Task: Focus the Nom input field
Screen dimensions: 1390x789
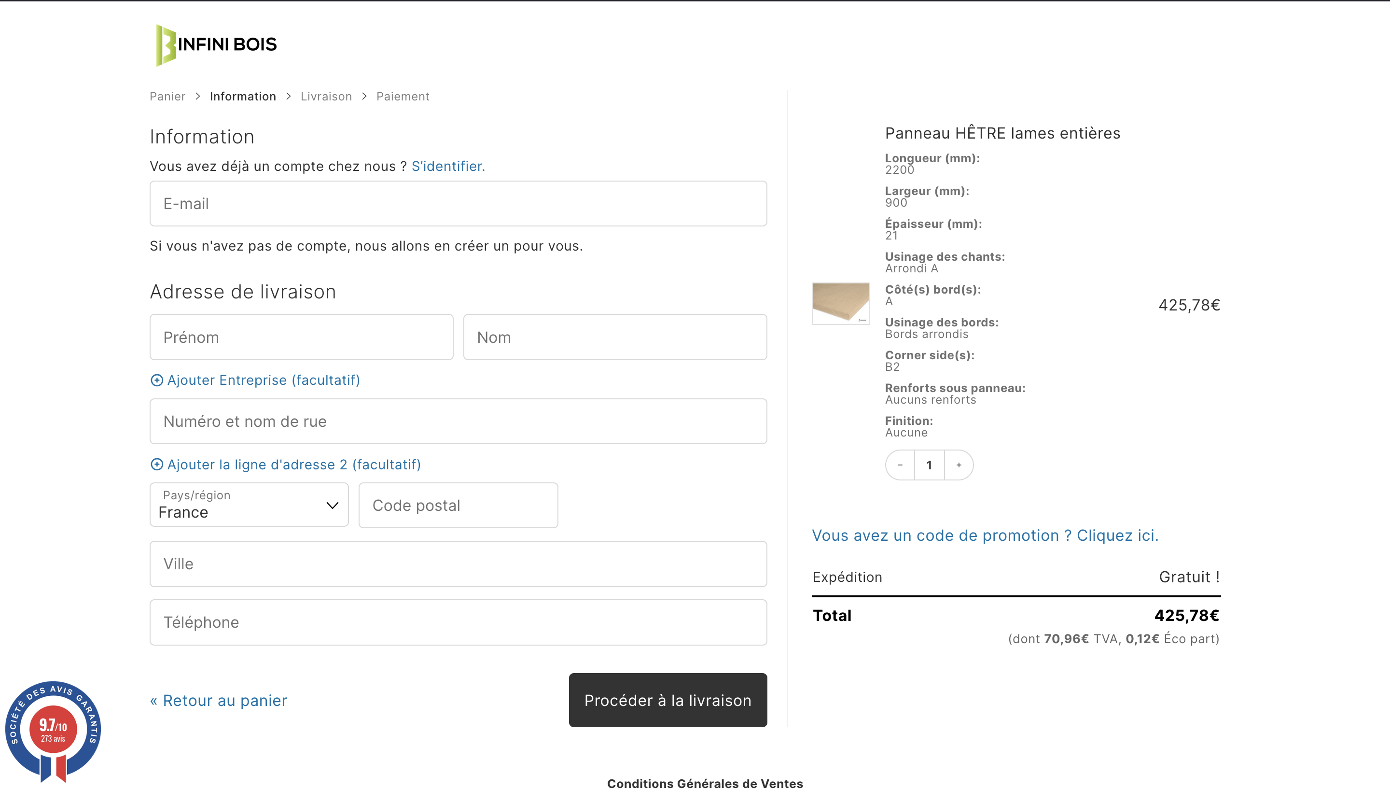Action: (x=615, y=337)
